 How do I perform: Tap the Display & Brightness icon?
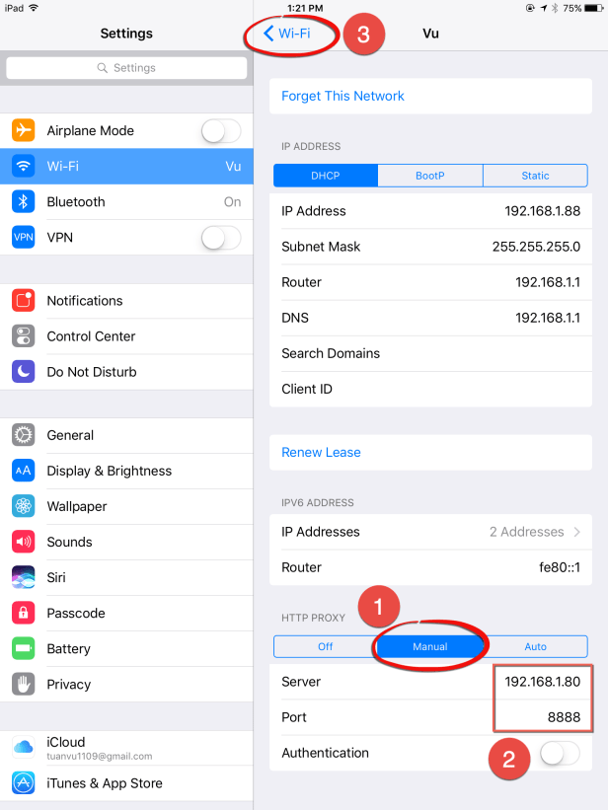click(x=24, y=471)
